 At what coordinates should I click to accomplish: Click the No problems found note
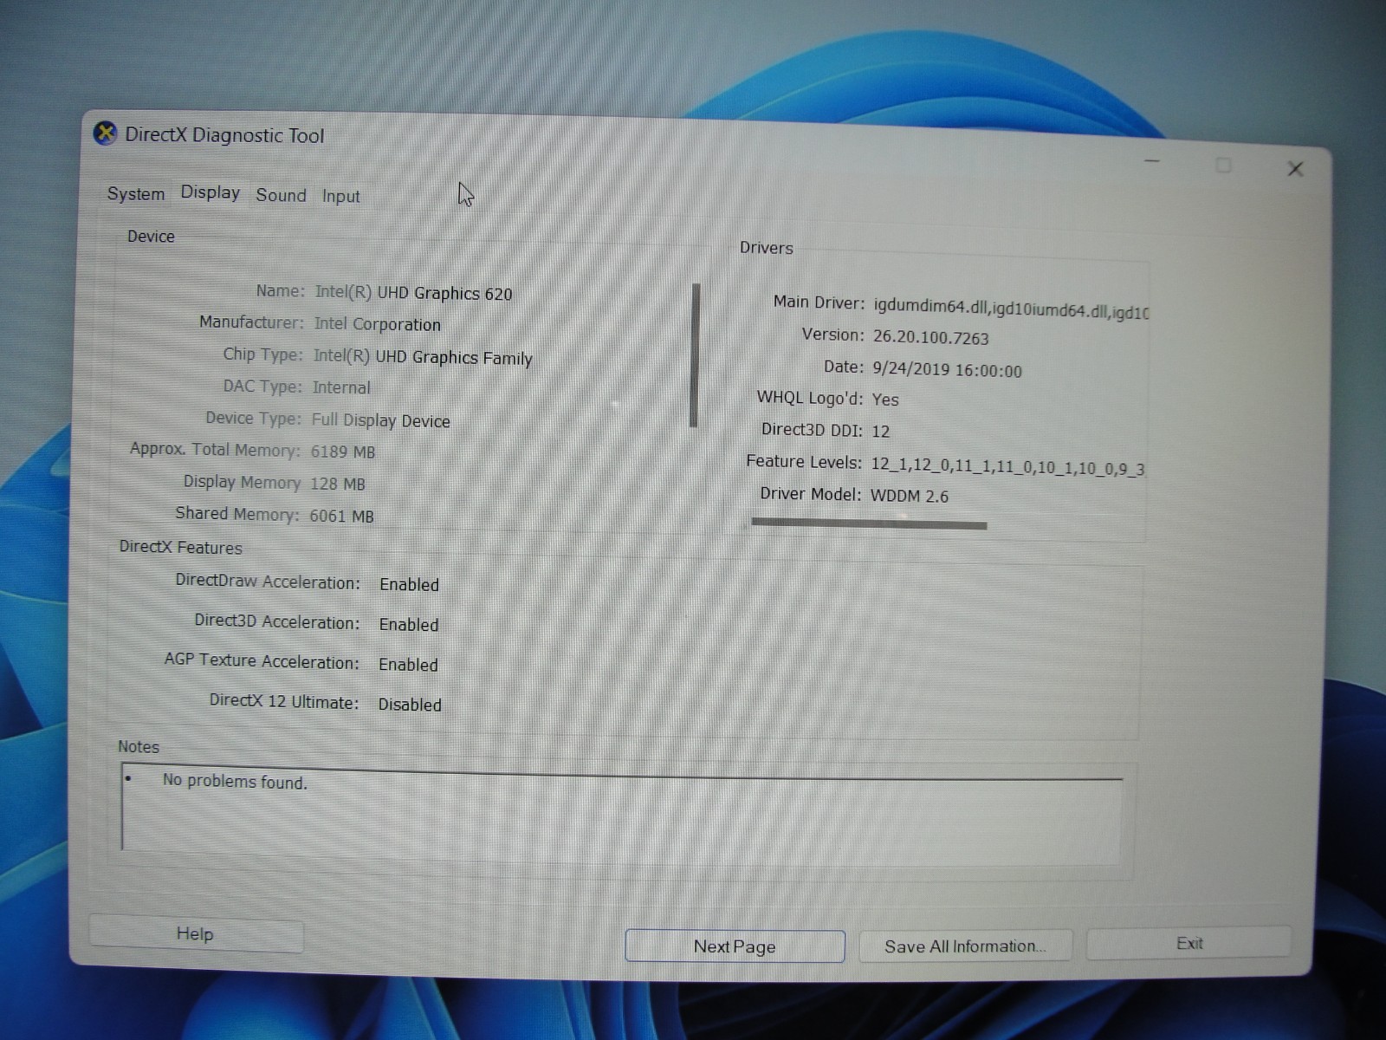click(235, 781)
